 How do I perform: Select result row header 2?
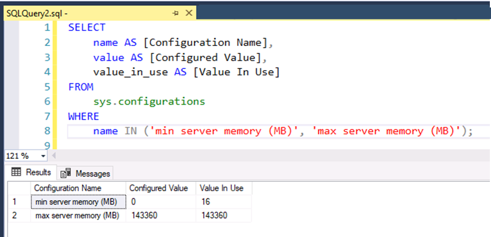19,216
